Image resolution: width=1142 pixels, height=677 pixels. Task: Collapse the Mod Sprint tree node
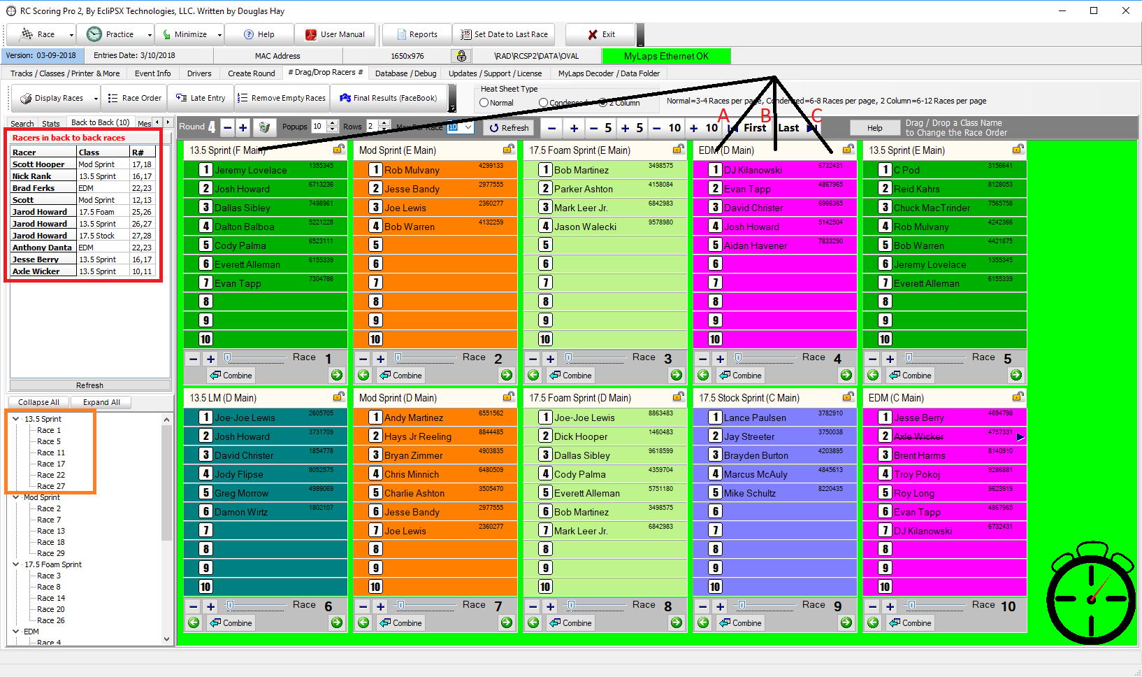(16, 497)
